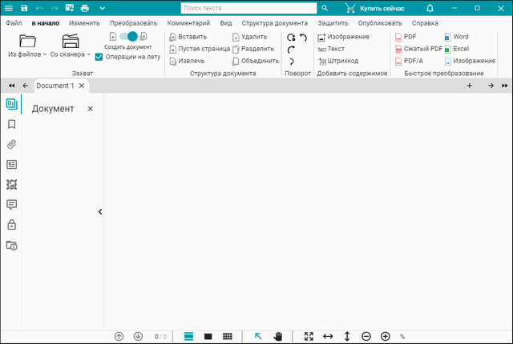Collapse the Документ side panel arrow
Viewport: 513px width, 344px height.
[x=100, y=212]
